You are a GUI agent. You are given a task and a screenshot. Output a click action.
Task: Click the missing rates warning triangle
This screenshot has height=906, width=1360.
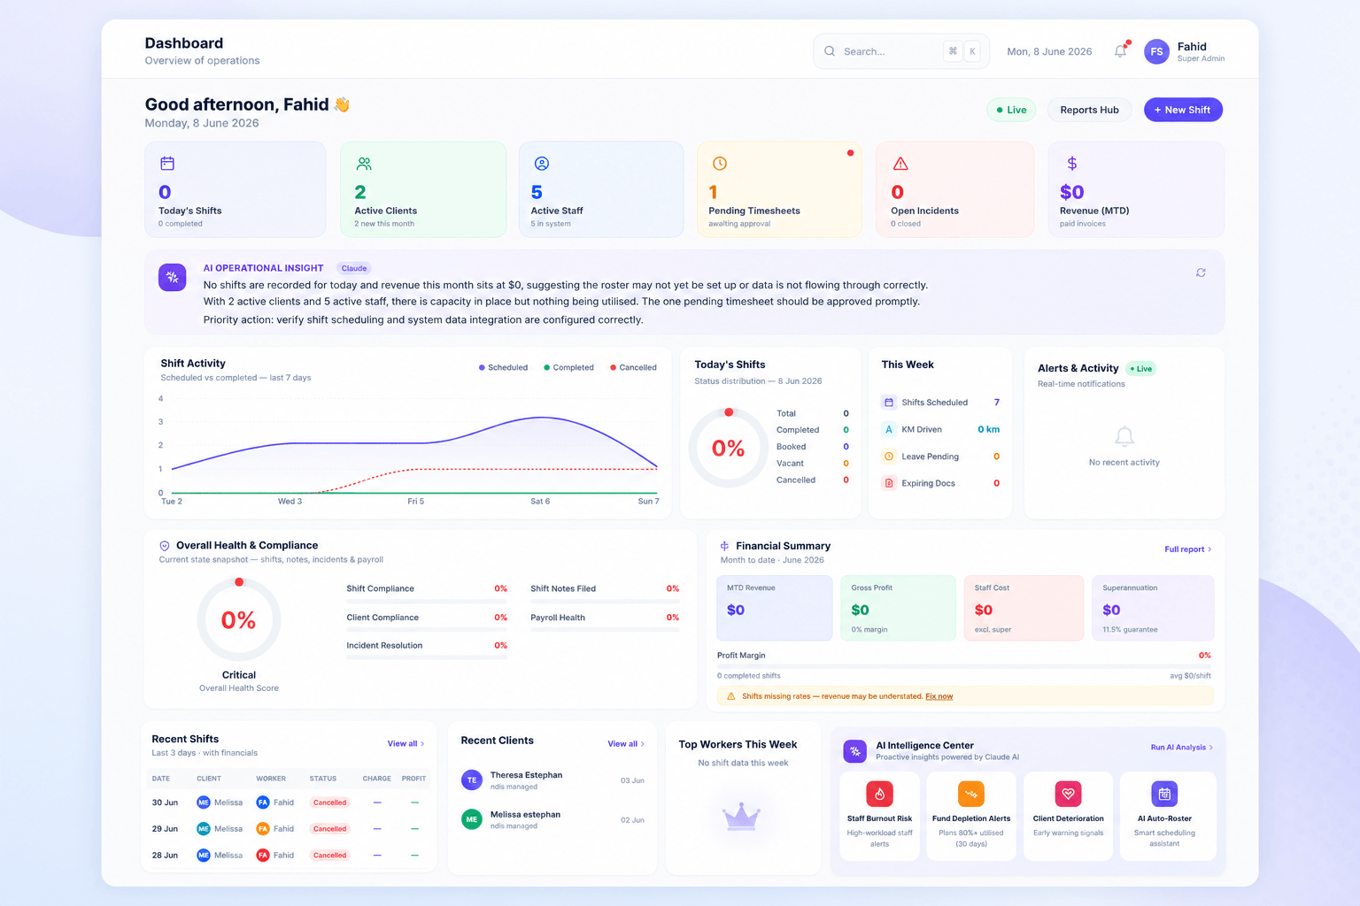731,696
